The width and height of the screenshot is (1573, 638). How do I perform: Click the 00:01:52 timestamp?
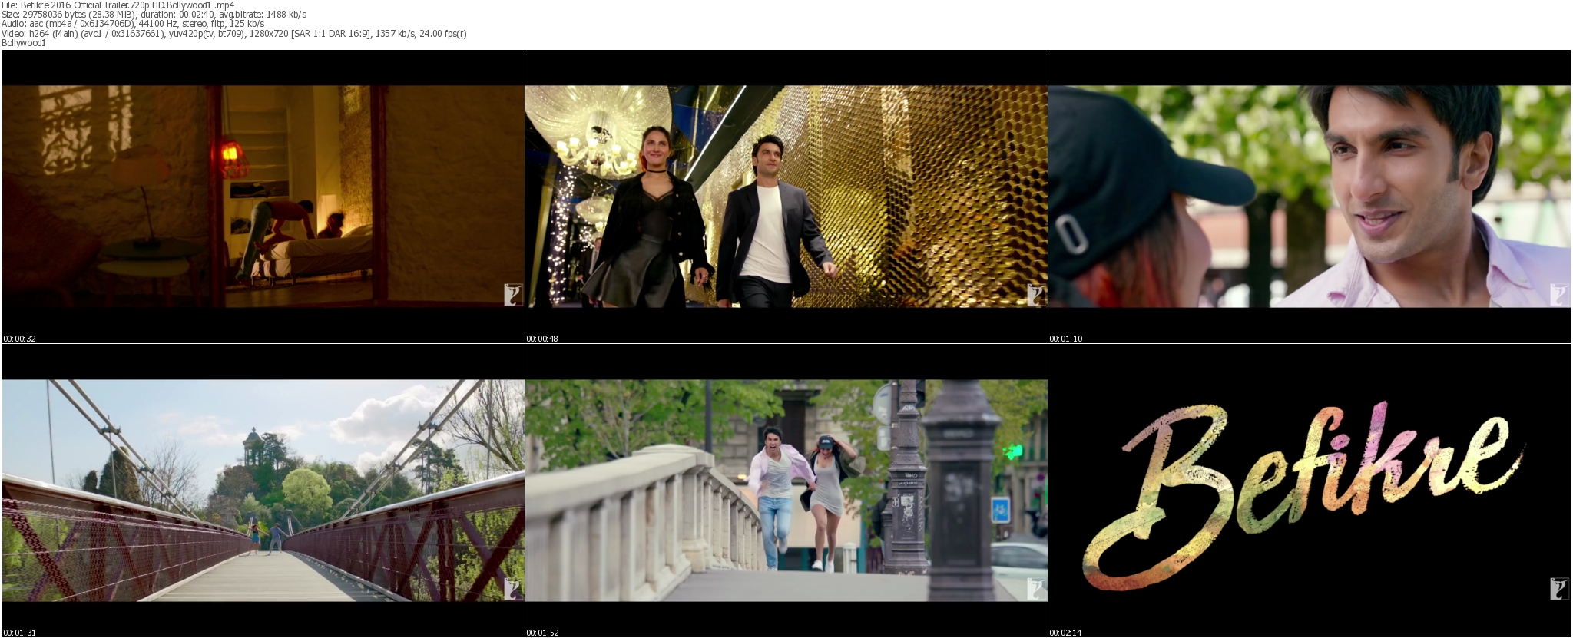pos(542,633)
